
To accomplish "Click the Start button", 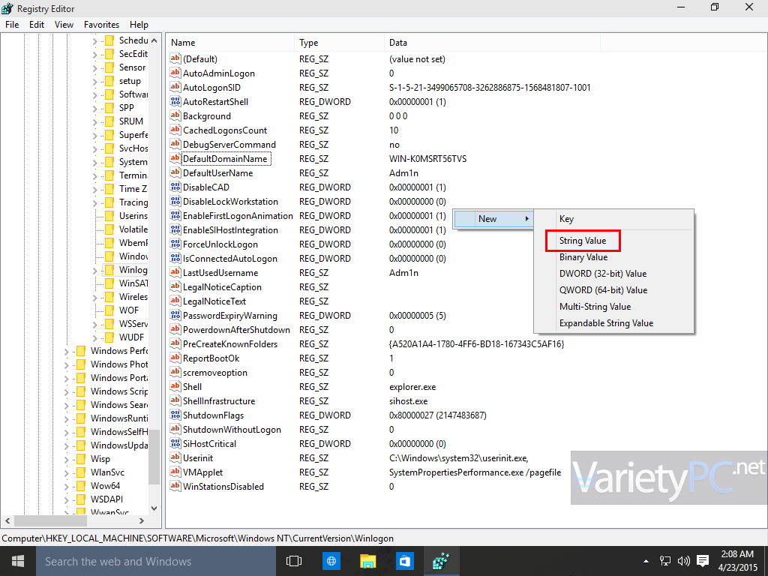I will tap(16, 560).
